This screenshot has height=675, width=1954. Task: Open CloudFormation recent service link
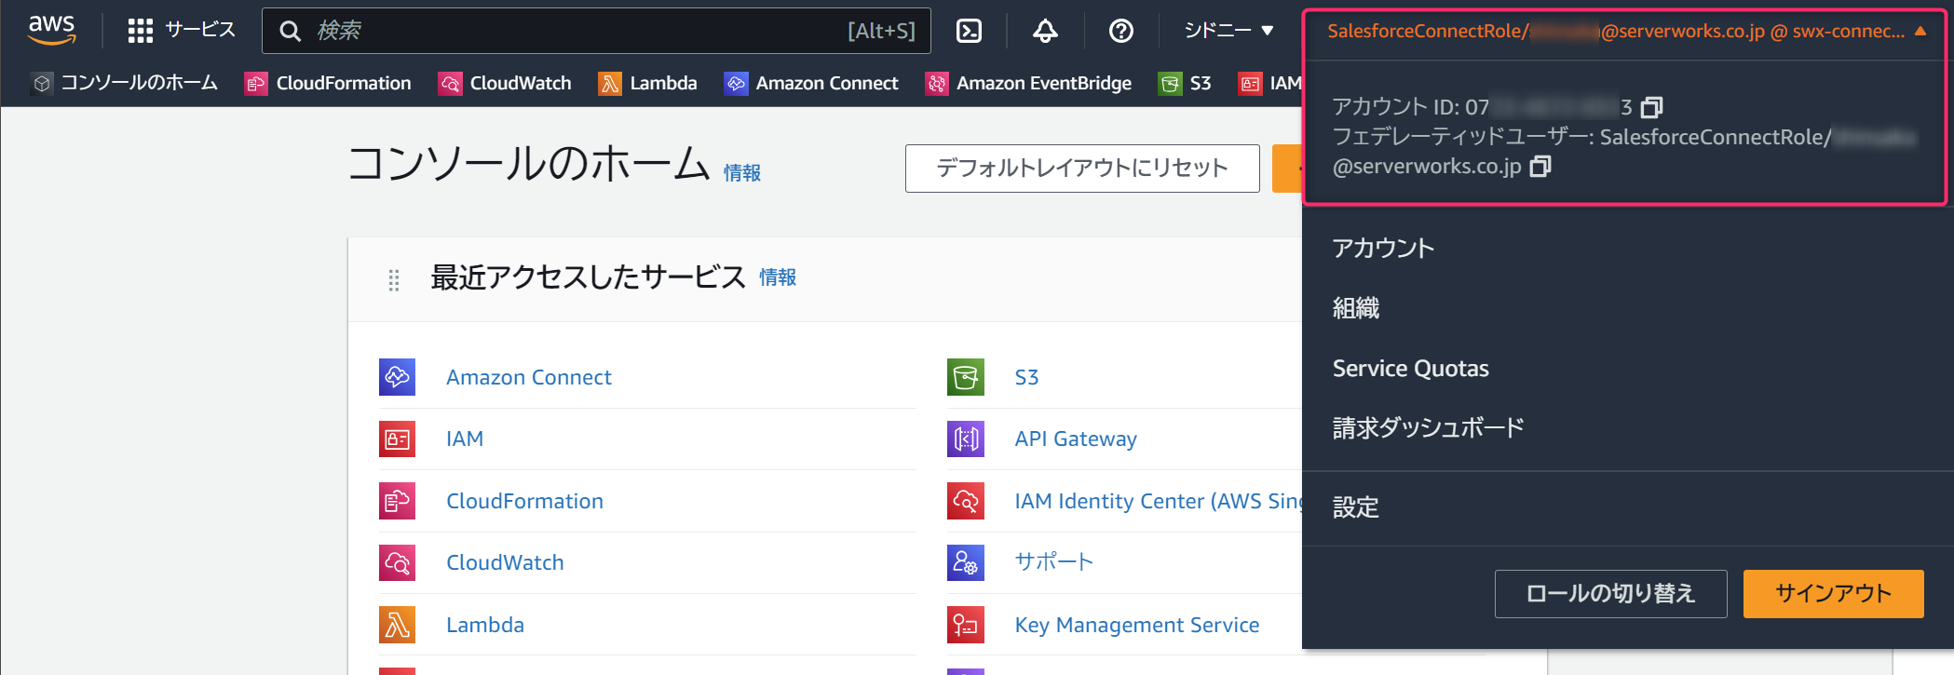click(x=524, y=501)
